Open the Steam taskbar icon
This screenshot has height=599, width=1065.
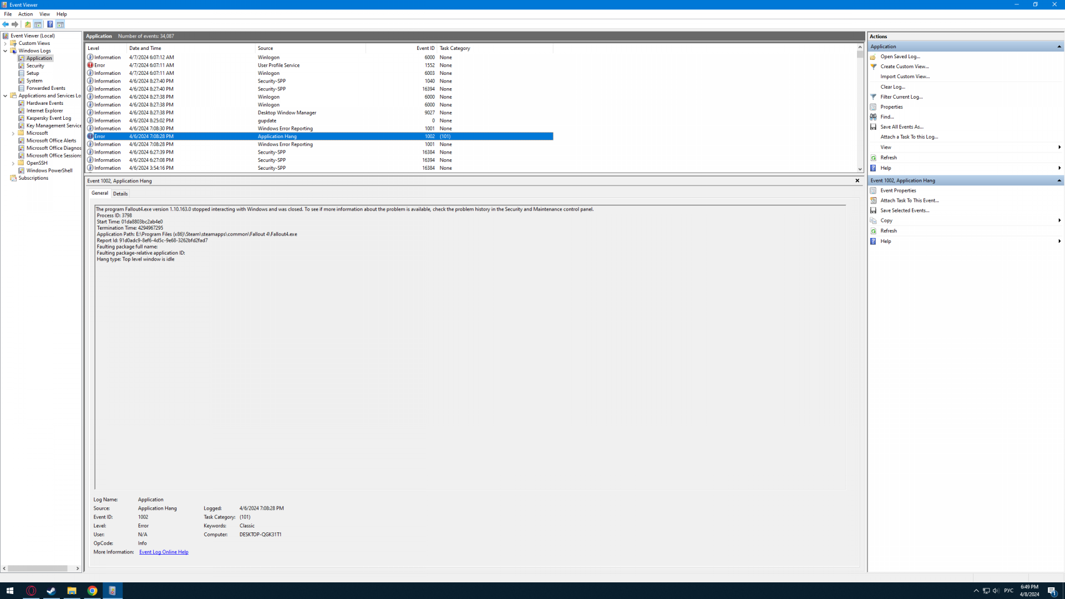51,591
